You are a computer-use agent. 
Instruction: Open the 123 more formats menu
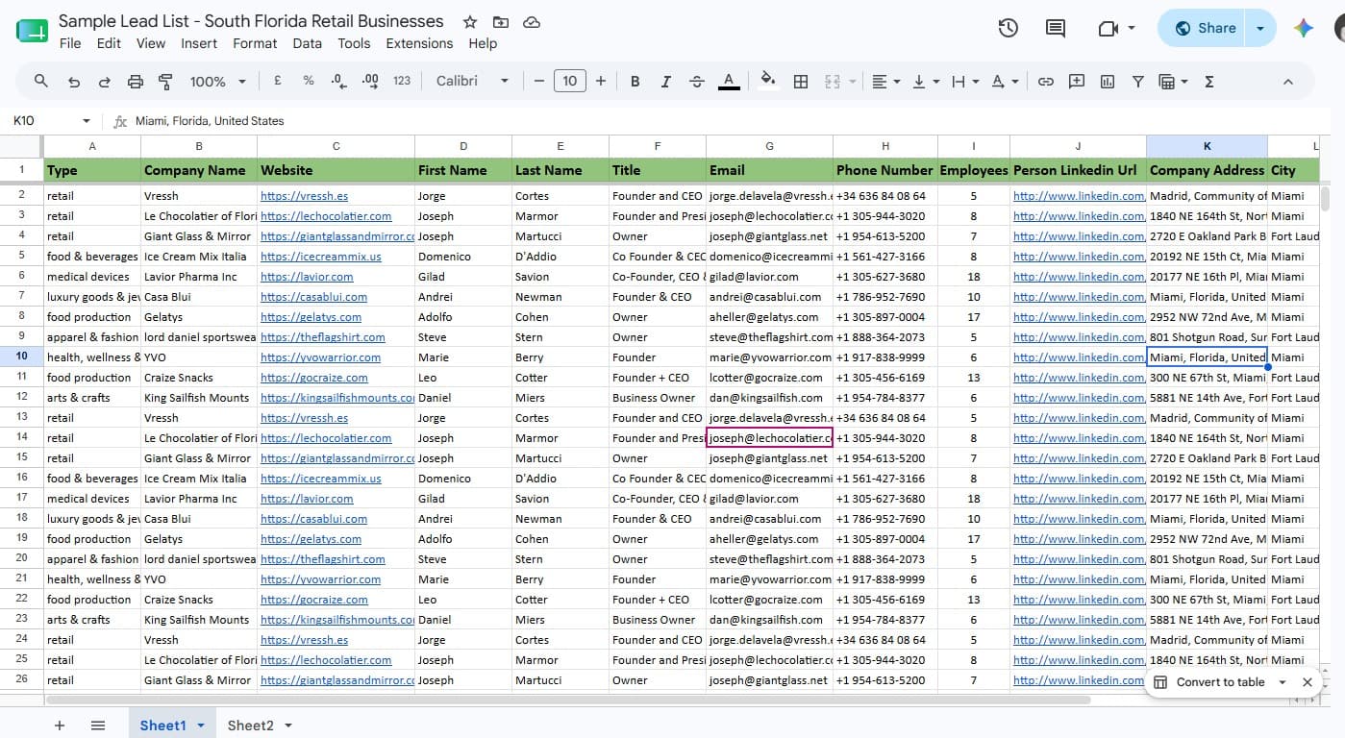coord(402,82)
